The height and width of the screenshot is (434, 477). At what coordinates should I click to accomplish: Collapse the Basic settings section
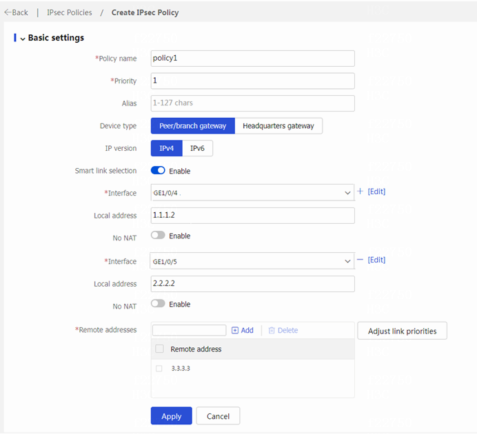[23, 39]
